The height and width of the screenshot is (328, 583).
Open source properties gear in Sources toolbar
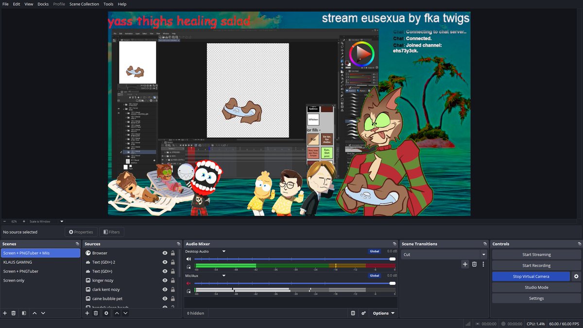pyautogui.click(x=106, y=313)
